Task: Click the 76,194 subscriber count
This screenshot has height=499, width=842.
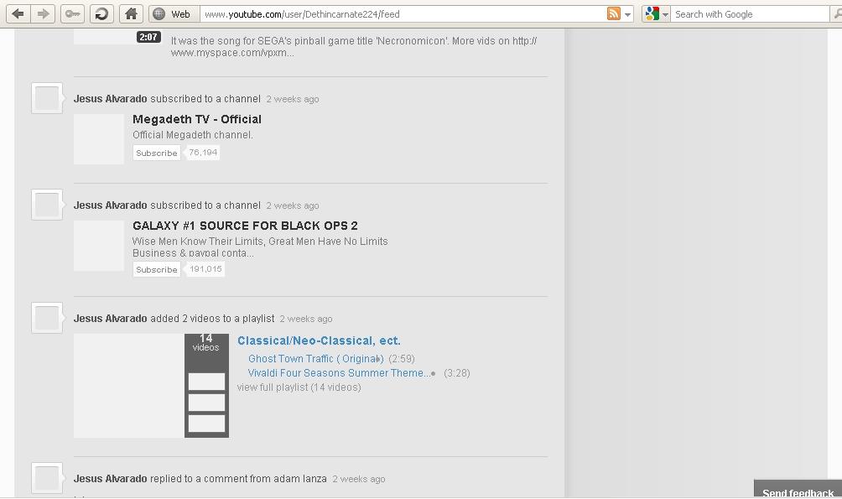Action: click(203, 153)
